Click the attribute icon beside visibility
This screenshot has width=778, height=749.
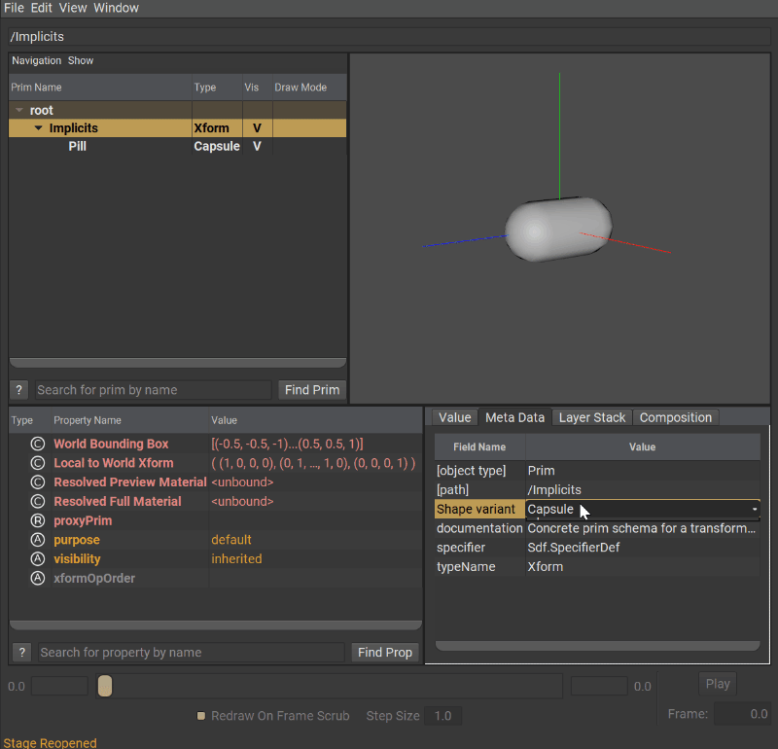point(38,559)
